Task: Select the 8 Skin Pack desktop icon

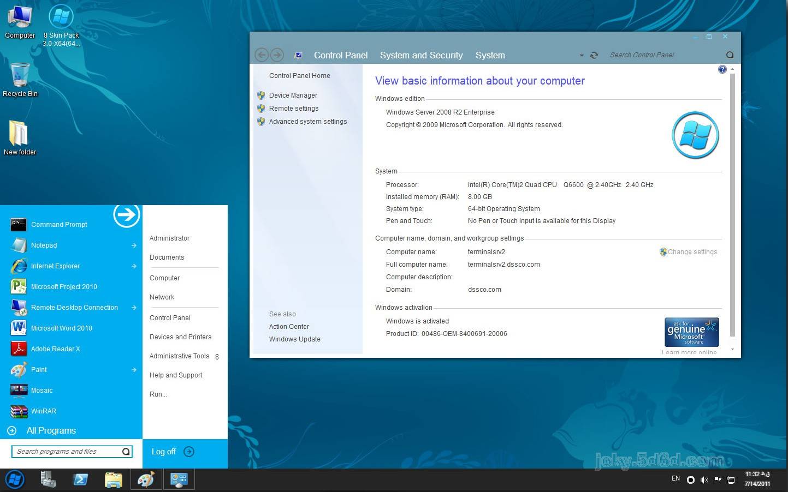Action: click(x=61, y=25)
